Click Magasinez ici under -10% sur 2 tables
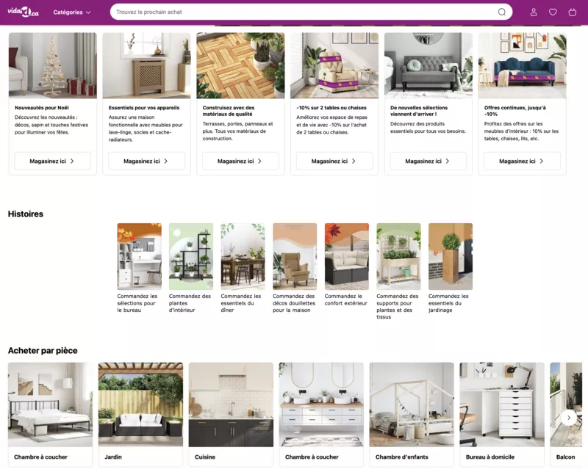588x469 pixels. tap(334, 161)
